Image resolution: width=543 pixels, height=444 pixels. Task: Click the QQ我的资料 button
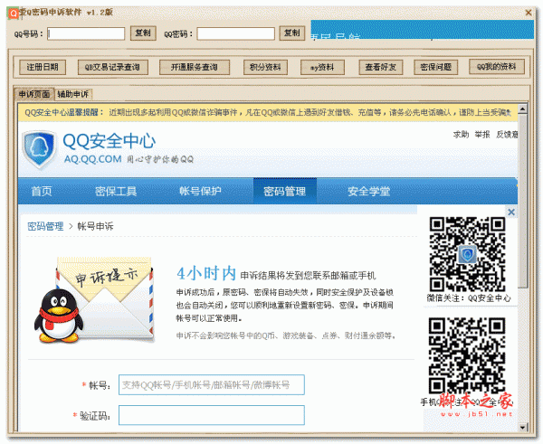pos(497,66)
